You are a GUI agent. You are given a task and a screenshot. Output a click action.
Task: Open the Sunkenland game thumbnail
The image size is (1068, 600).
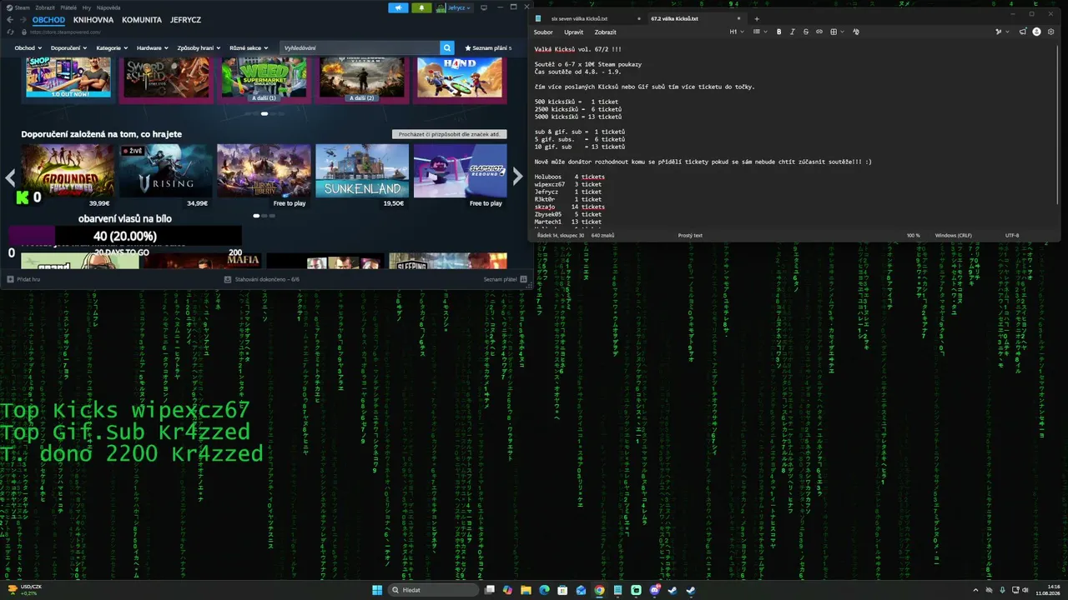pyautogui.click(x=362, y=171)
